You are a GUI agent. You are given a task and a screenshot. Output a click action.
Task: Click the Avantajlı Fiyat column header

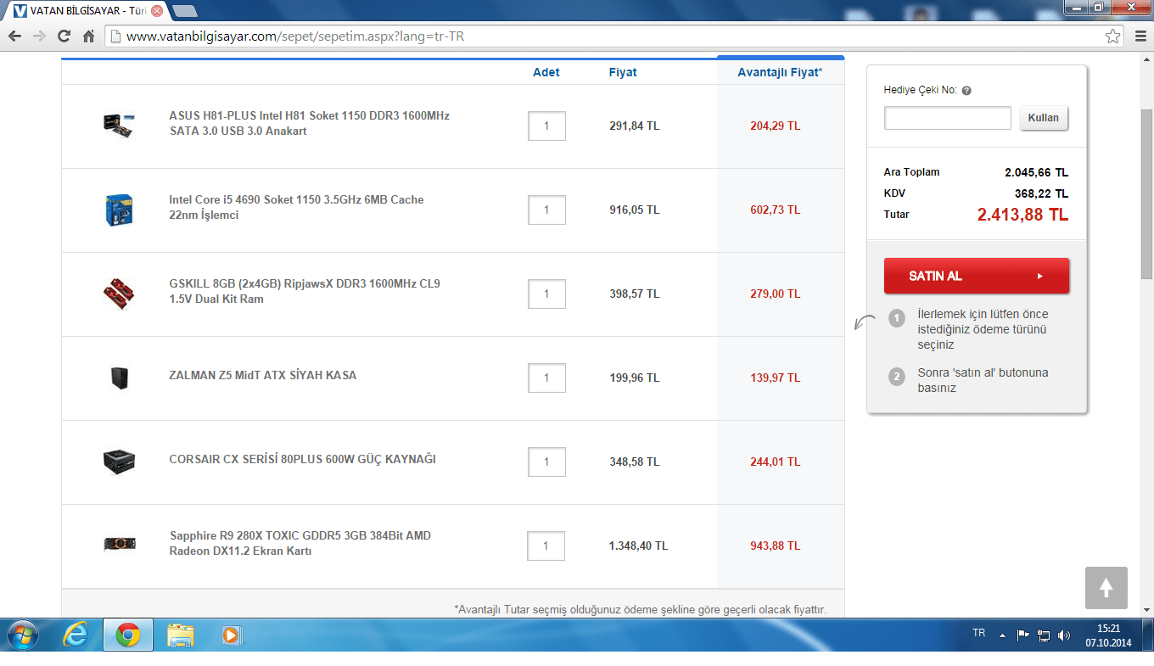[x=780, y=72]
